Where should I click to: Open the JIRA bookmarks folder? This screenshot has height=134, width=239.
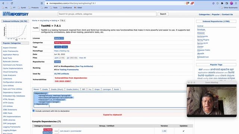(44, 7)
